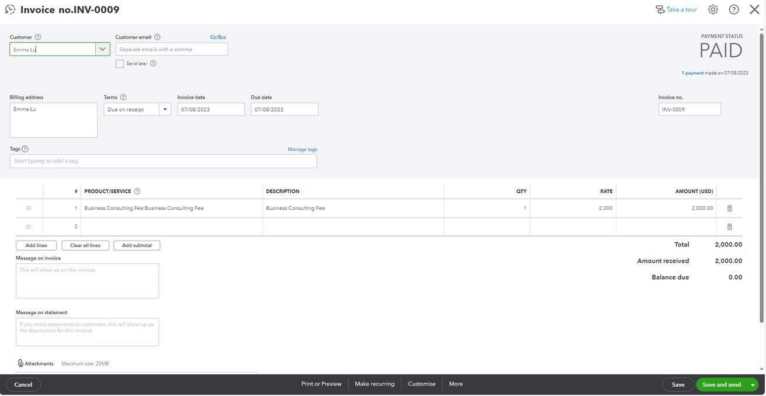Click the Terms help icon
This screenshot has width=766, height=396.
coord(123,98)
